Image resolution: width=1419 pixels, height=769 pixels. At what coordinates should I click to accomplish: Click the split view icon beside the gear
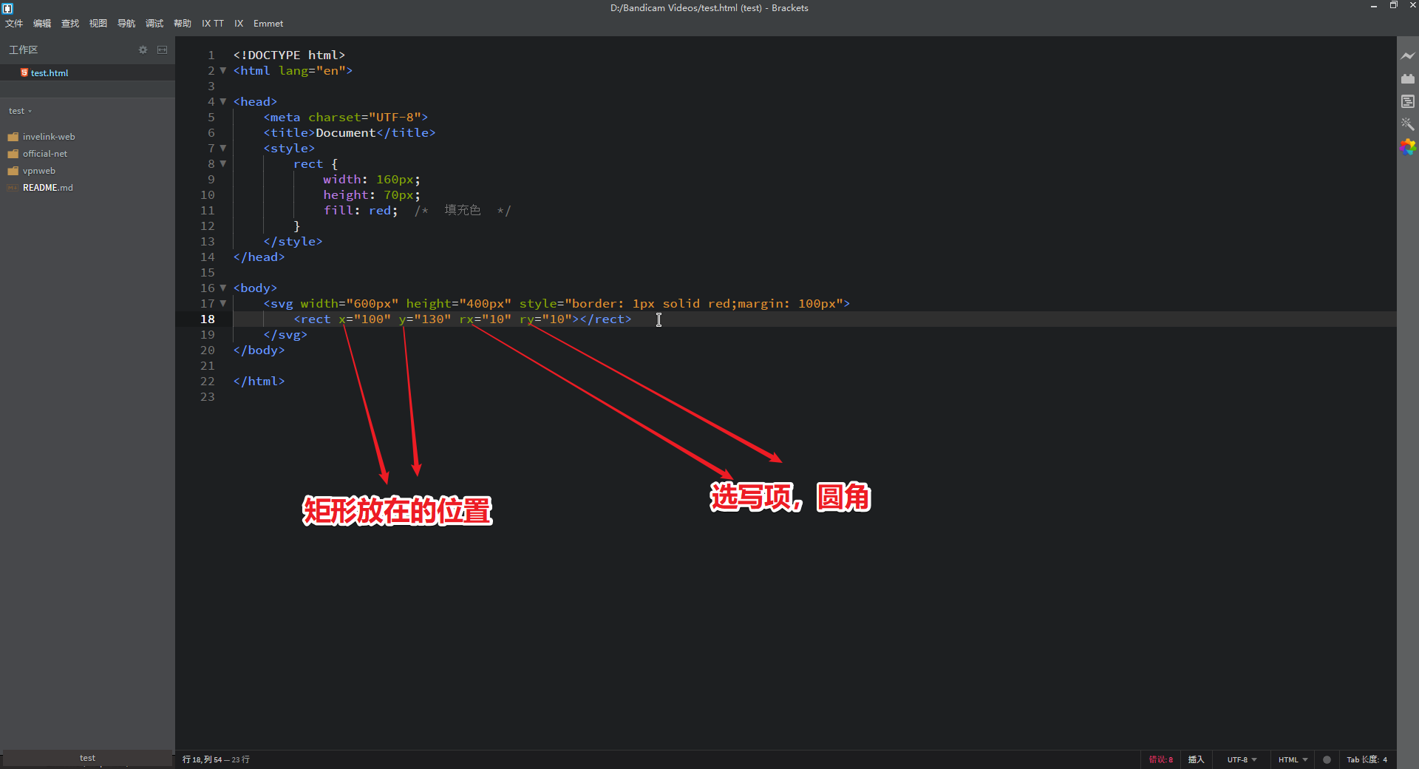(x=163, y=50)
